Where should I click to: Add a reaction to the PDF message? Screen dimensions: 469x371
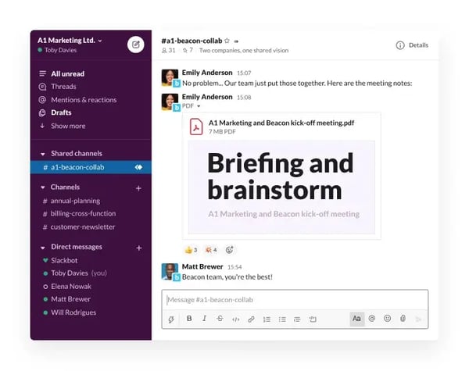pyautogui.click(x=230, y=250)
